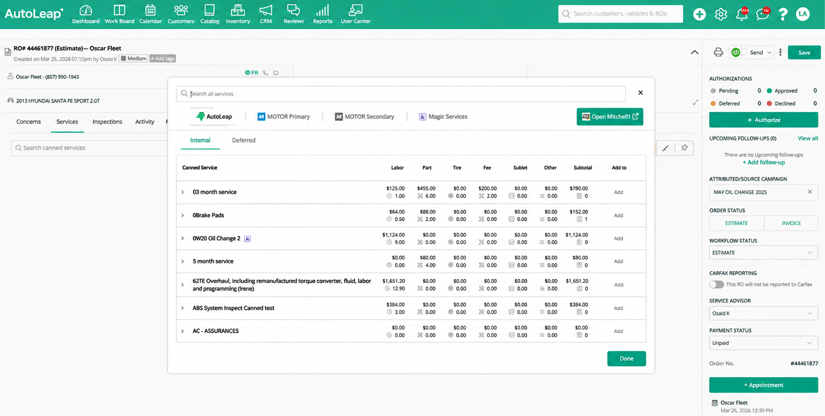Click the expand arrows icon near the vehicle row
The image size is (825, 416).
pos(695,102)
